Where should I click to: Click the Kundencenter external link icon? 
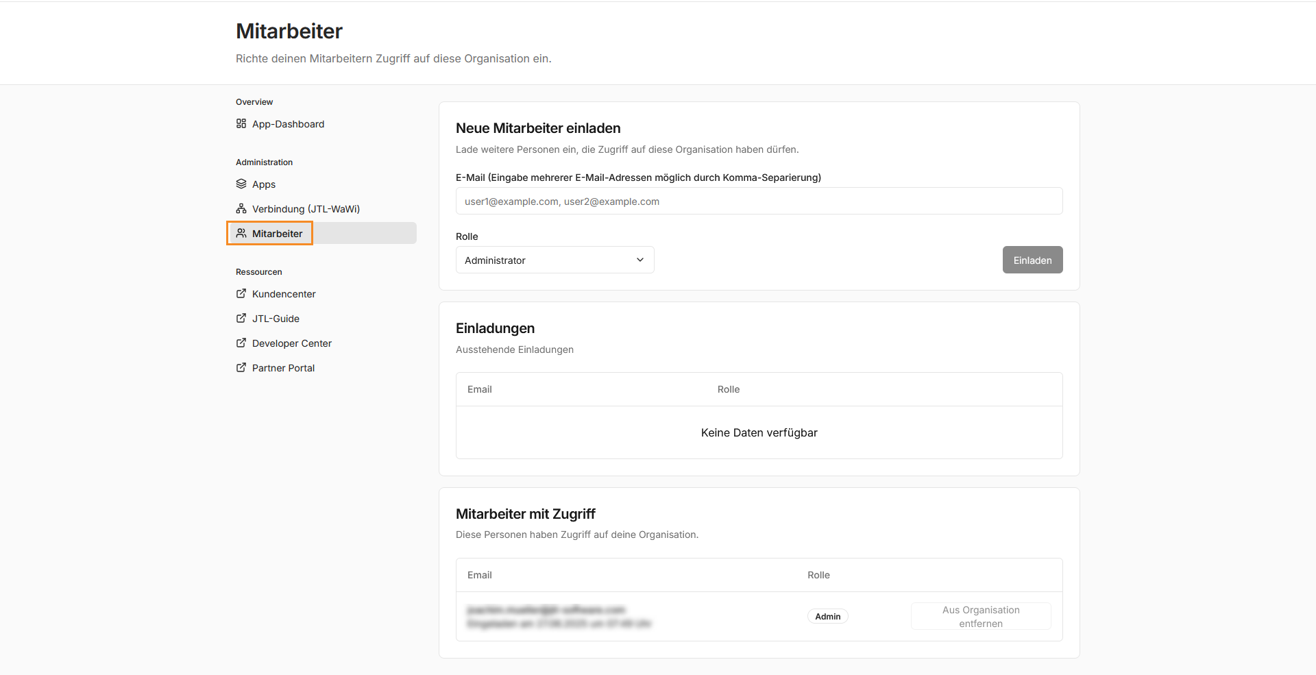click(x=241, y=294)
